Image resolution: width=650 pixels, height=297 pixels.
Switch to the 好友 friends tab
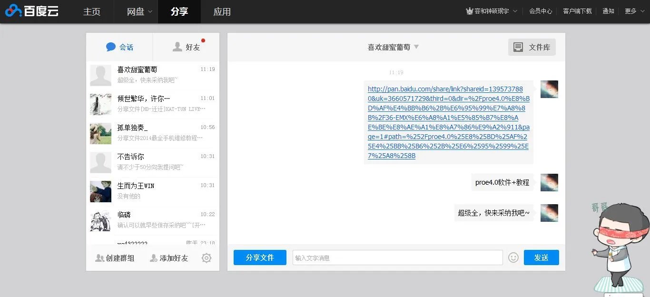tap(186, 46)
